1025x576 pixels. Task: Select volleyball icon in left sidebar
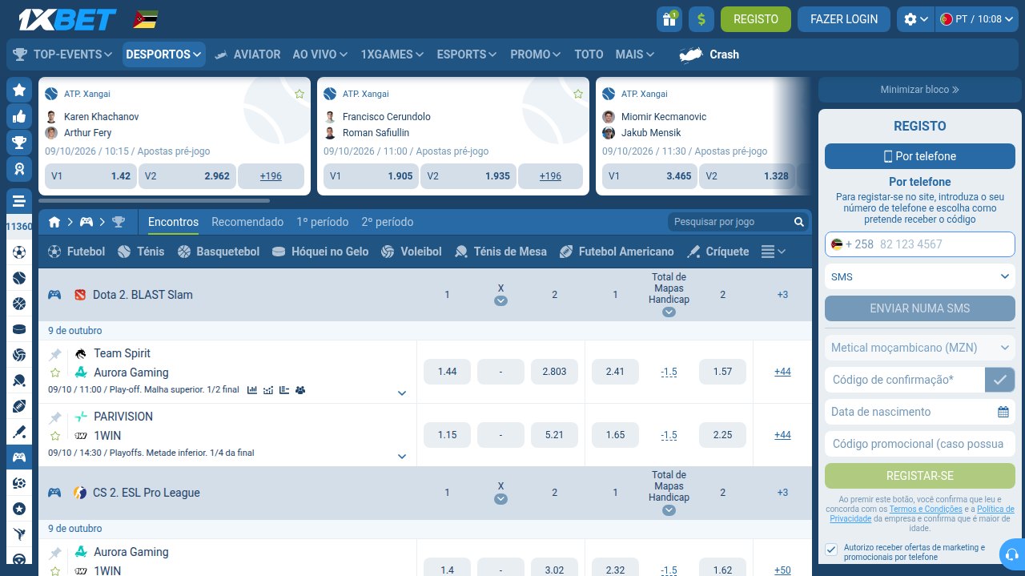tap(19, 355)
